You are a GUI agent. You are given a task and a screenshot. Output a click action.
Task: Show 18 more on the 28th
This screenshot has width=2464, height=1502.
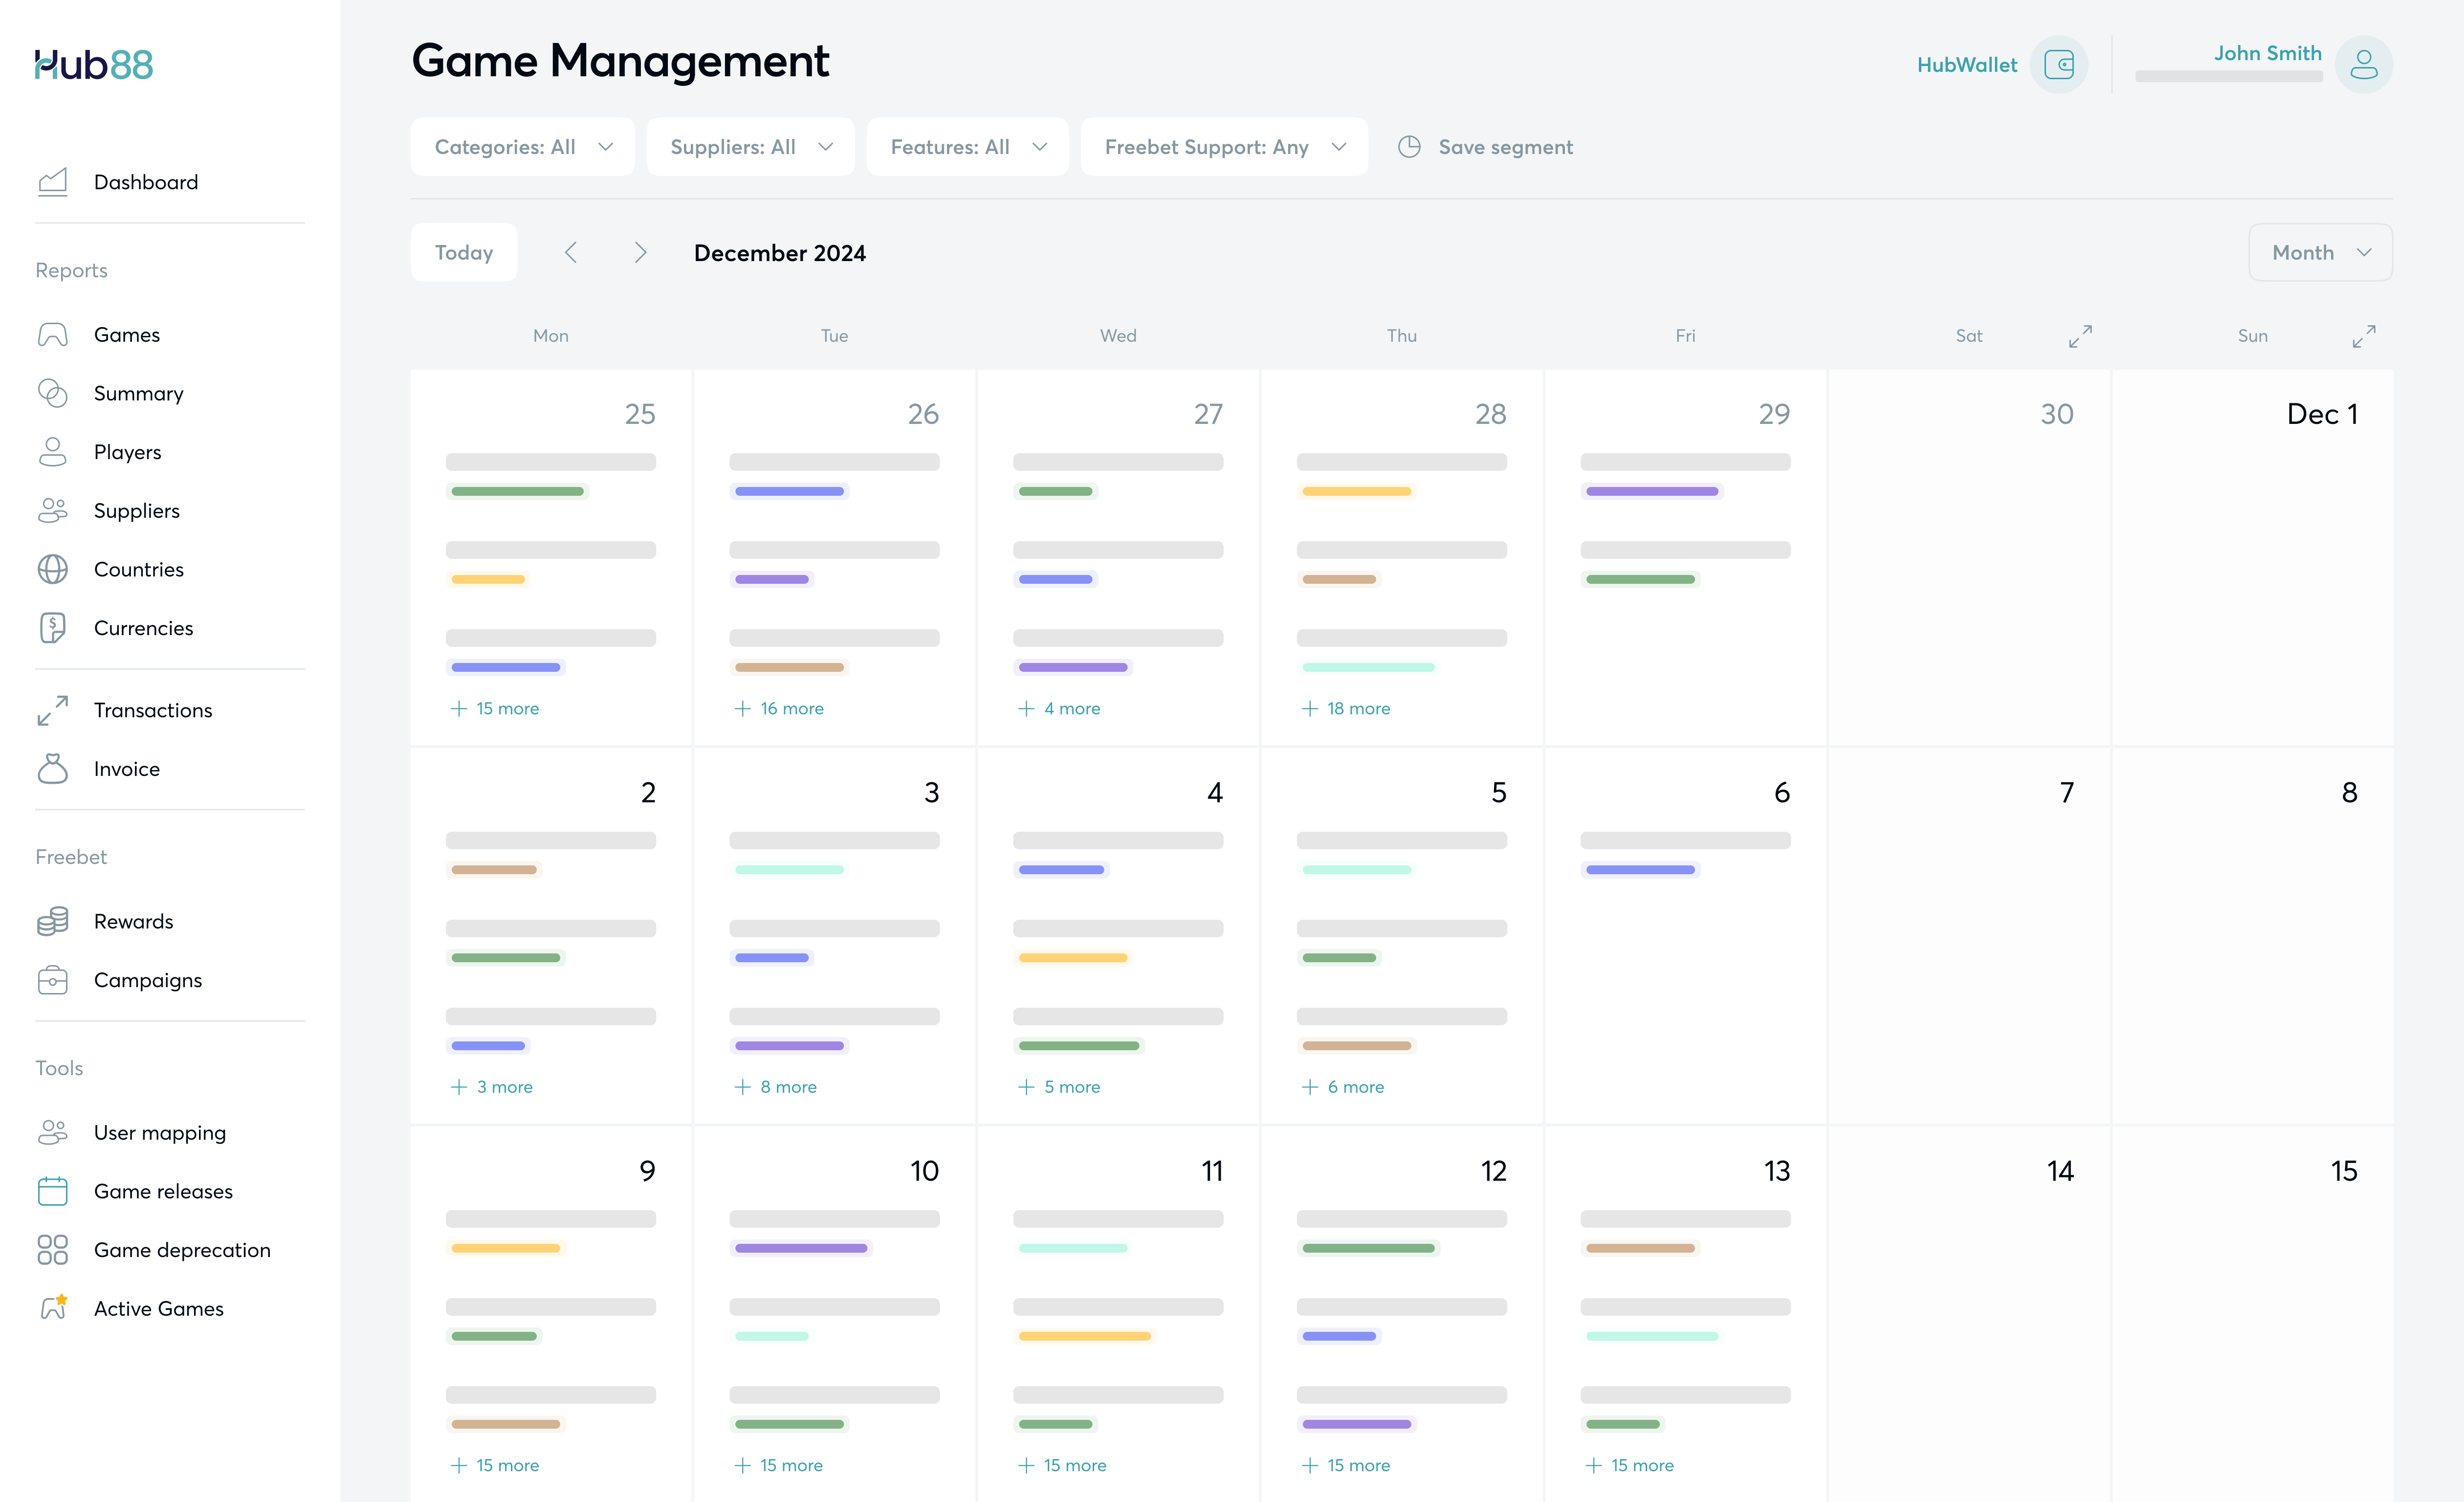click(1347, 708)
